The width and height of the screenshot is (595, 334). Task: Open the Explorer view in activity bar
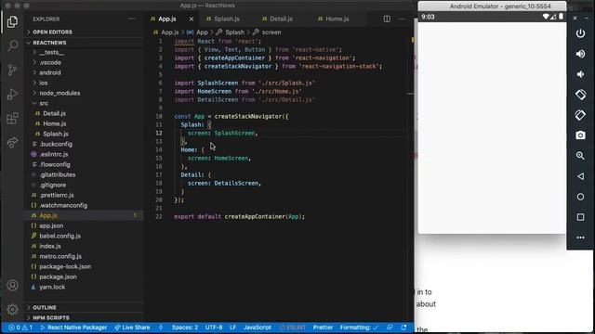12,21
